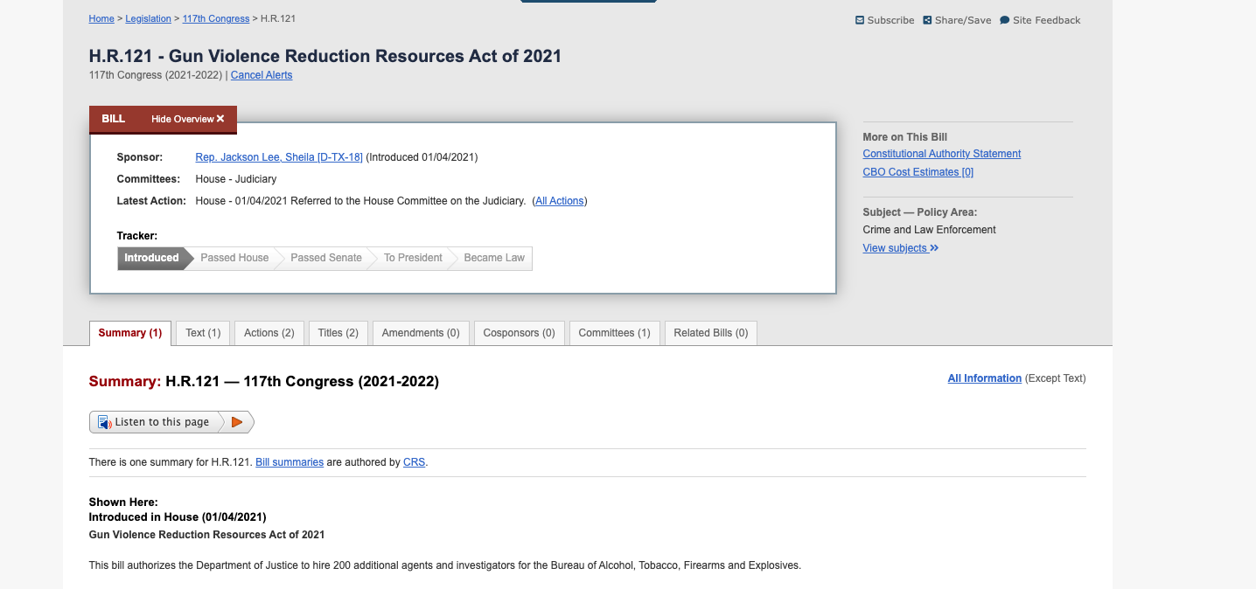
Task: Go to the Committees (1) tab
Action: (x=614, y=333)
